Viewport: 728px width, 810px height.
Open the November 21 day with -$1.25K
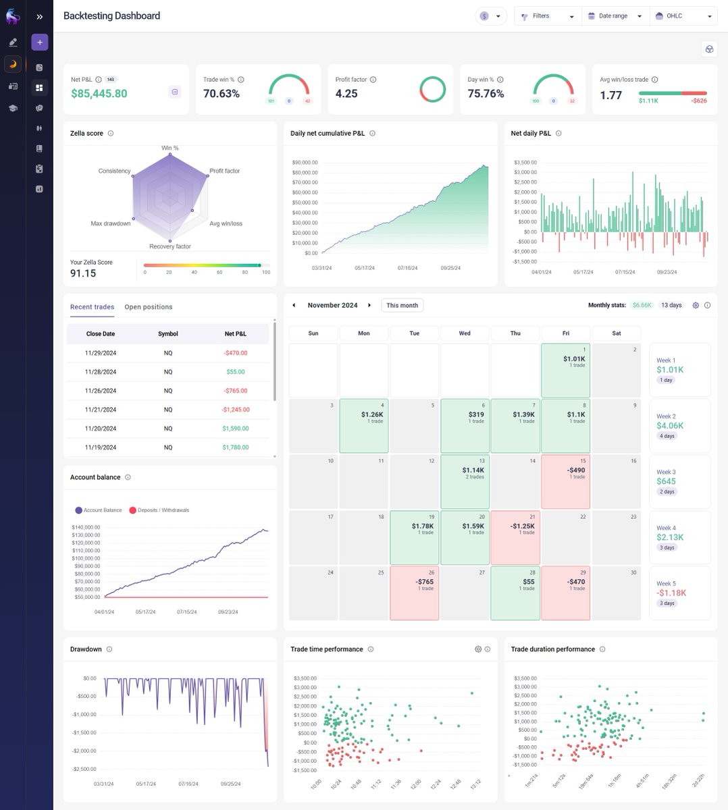[515, 538]
